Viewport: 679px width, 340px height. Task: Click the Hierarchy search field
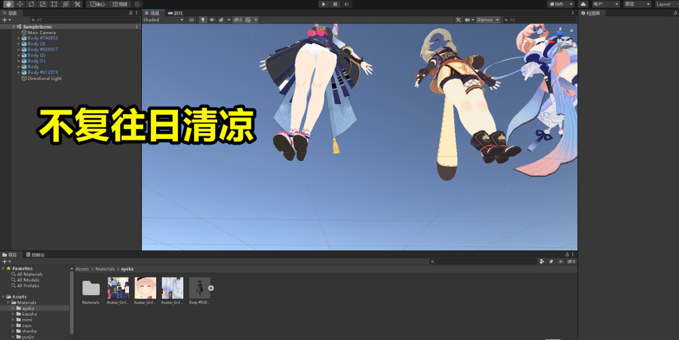tap(85, 20)
